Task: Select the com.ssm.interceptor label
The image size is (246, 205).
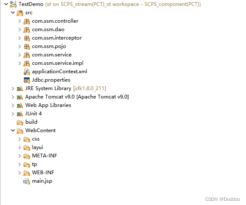Action: click(x=57, y=38)
